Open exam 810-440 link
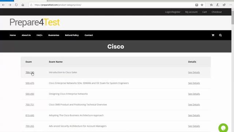Screen dimensions: 234x132 [x=30, y=115]
